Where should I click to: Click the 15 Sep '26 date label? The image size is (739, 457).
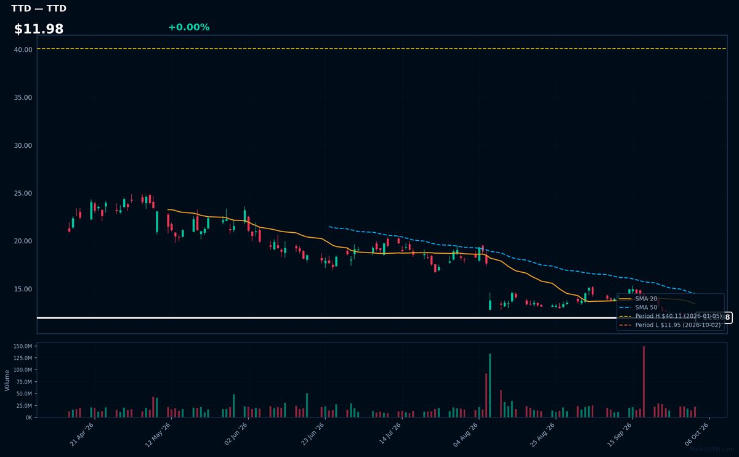point(620,434)
